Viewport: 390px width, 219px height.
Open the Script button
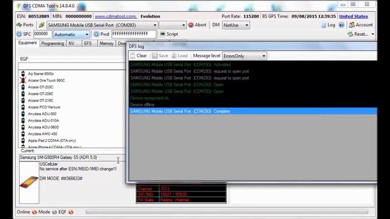coord(169,34)
